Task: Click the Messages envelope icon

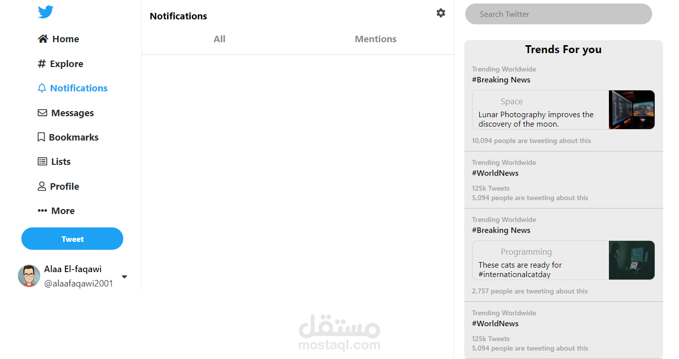Action: point(43,113)
